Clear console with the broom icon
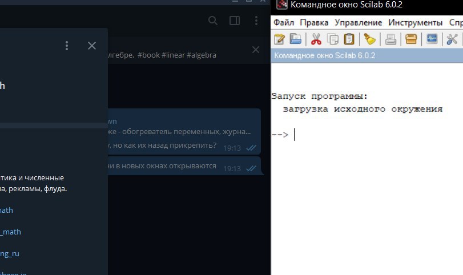Image resolution: width=463 pixels, height=275 pixels. [369, 39]
